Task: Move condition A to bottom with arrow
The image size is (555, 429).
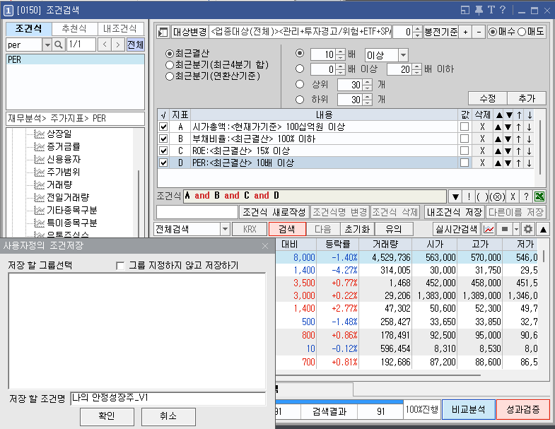Action: click(x=529, y=127)
